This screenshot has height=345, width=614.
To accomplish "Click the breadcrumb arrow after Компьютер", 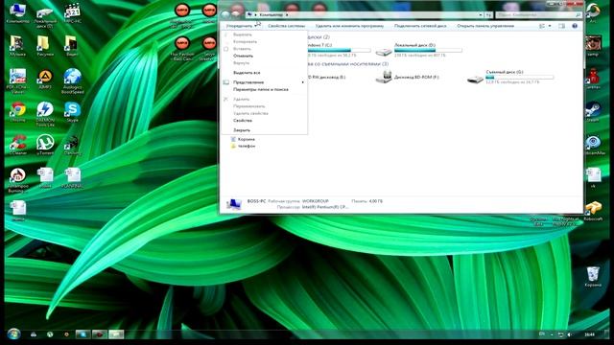I will click(x=287, y=15).
